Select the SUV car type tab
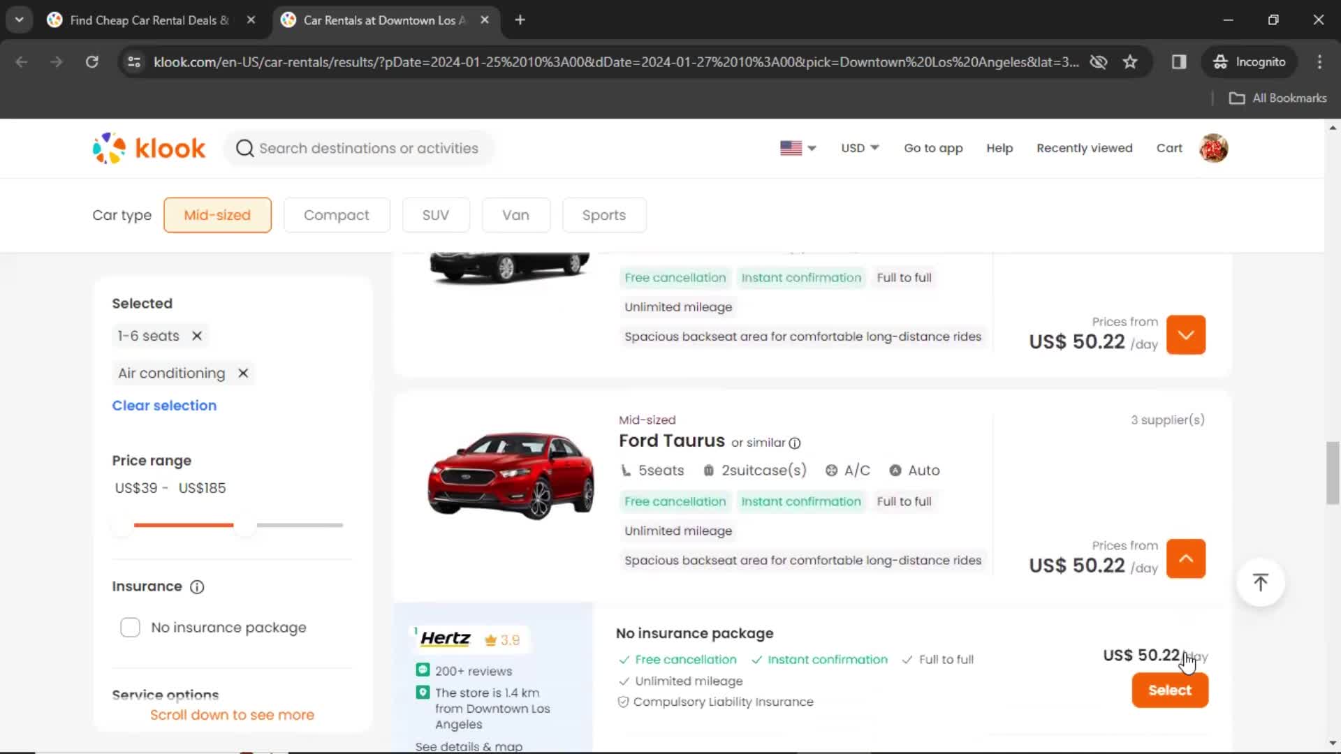Image resolution: width=1341 pixels, height=754 pixels. click(x=434, y=214)
